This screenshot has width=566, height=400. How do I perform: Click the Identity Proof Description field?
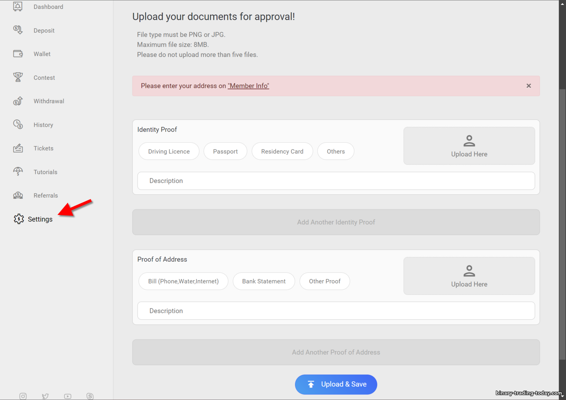(336, 181)
